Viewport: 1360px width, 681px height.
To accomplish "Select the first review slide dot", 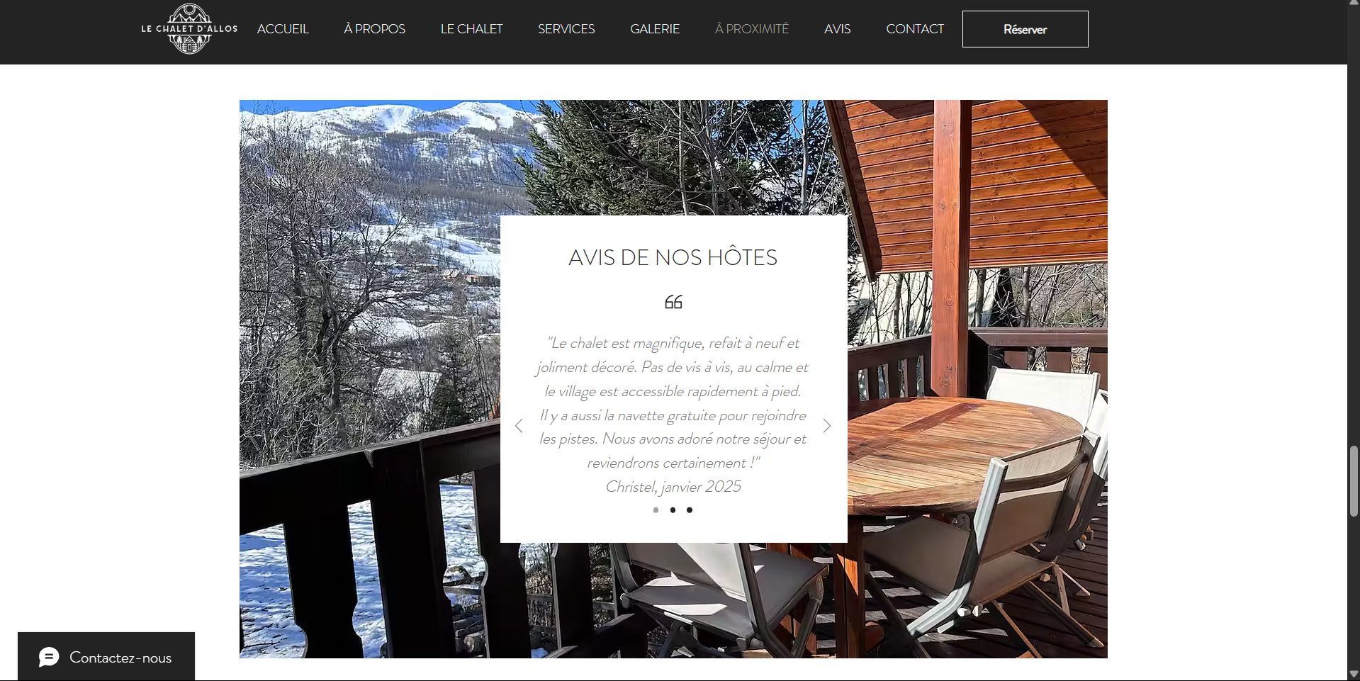I will [x=656, y=510].
